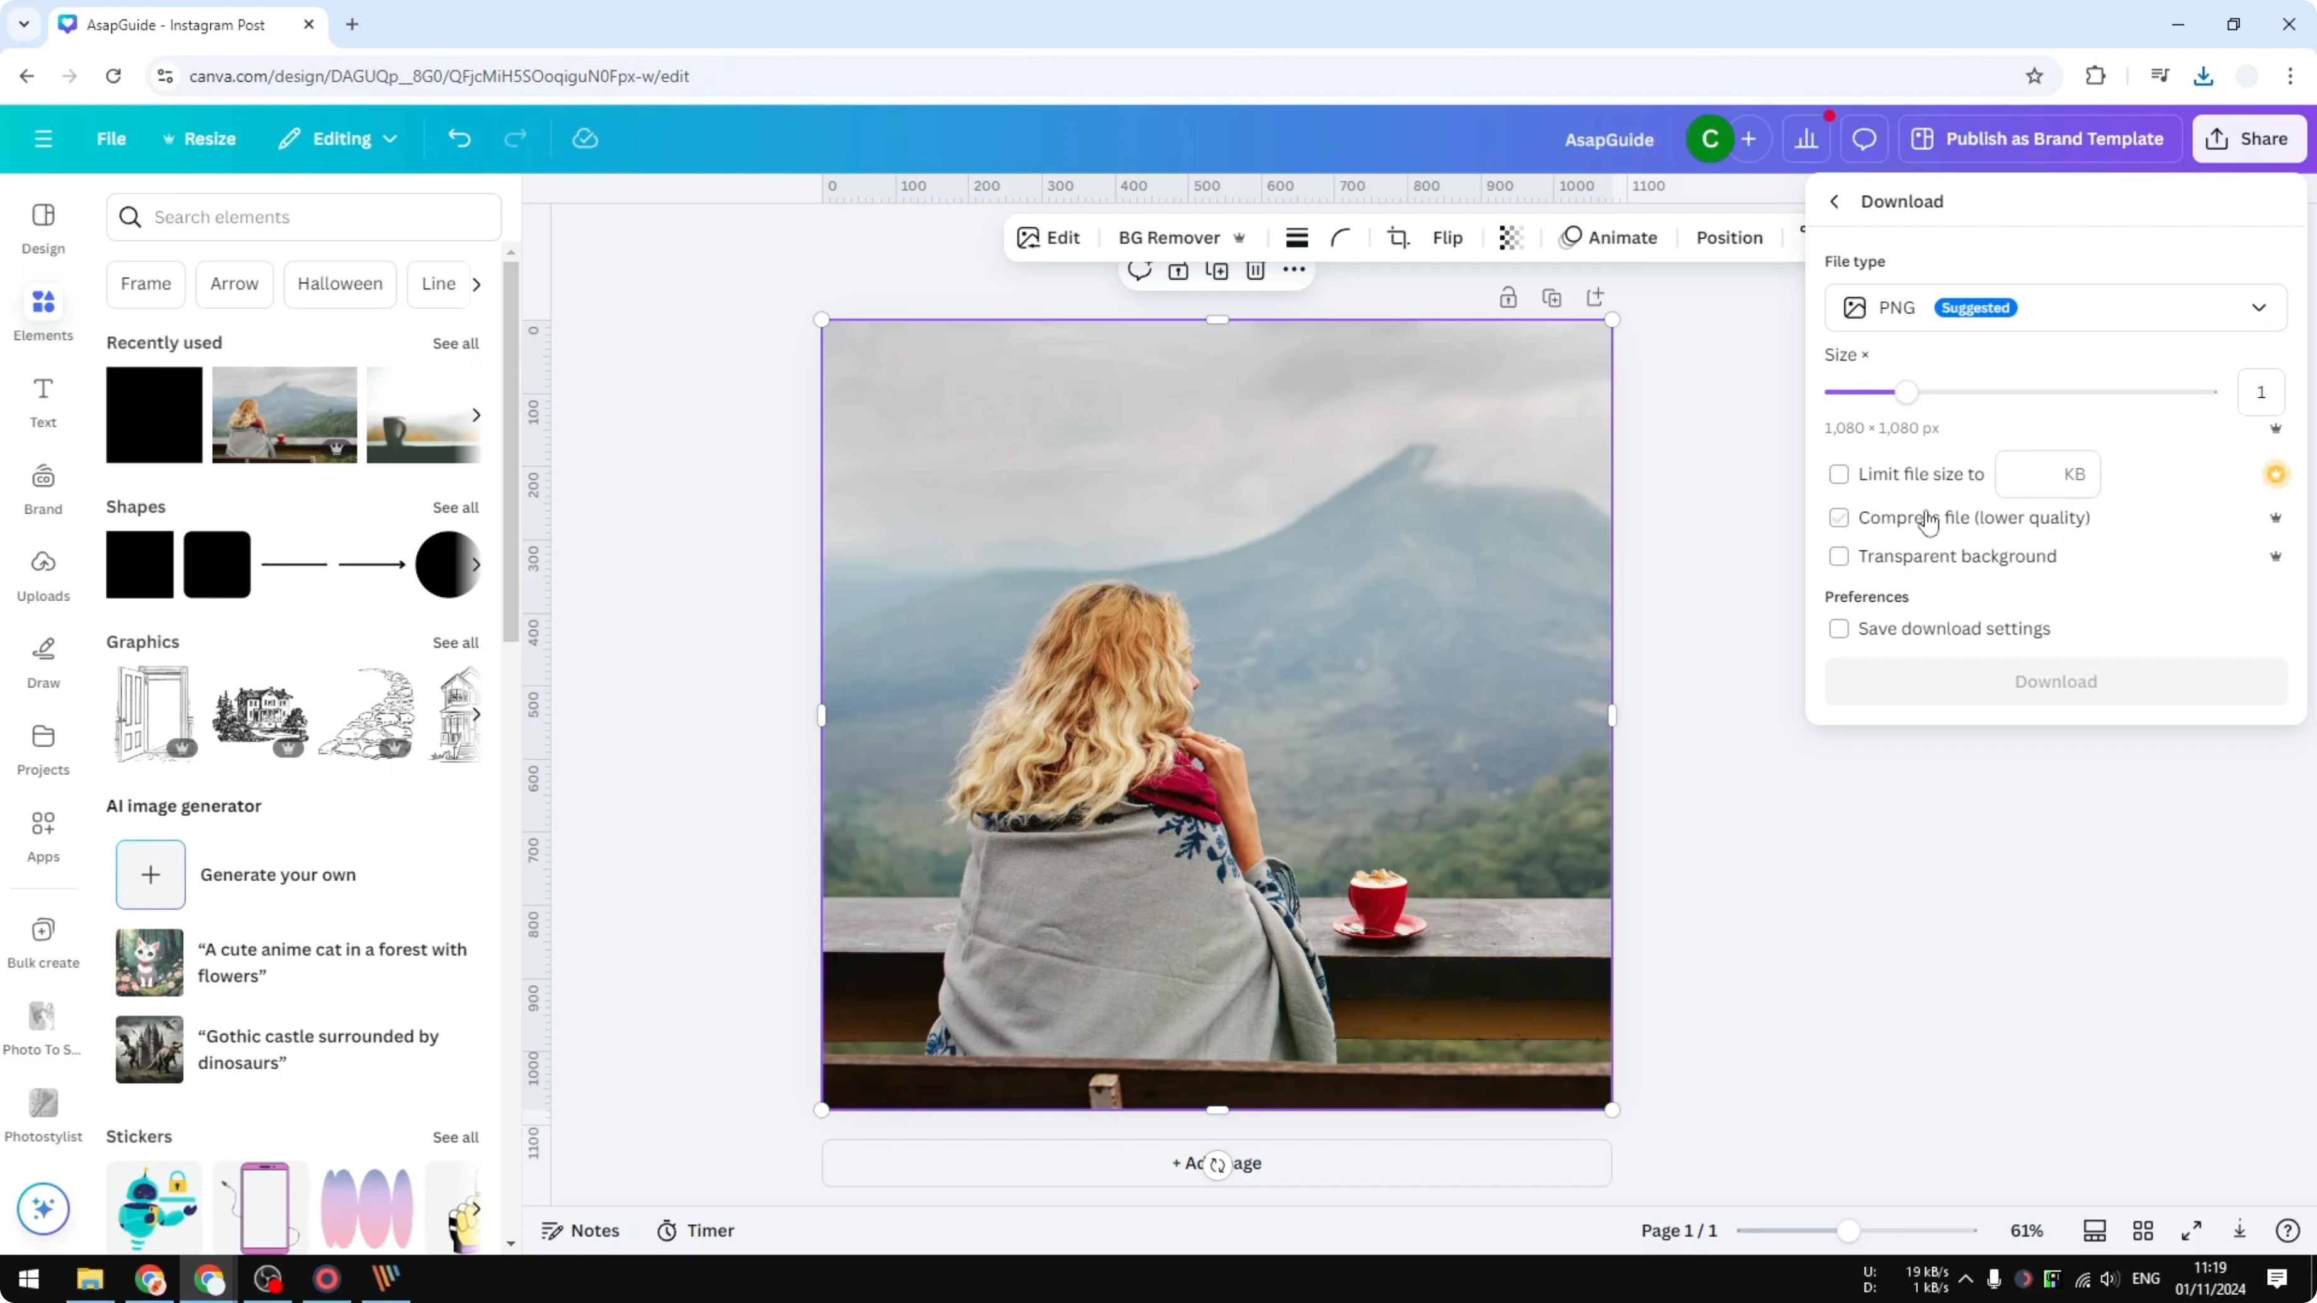The height and width of the screenshot is (1303, 2317).
Task: Enable Save download settings
Action: click(x=1839, y=629)
